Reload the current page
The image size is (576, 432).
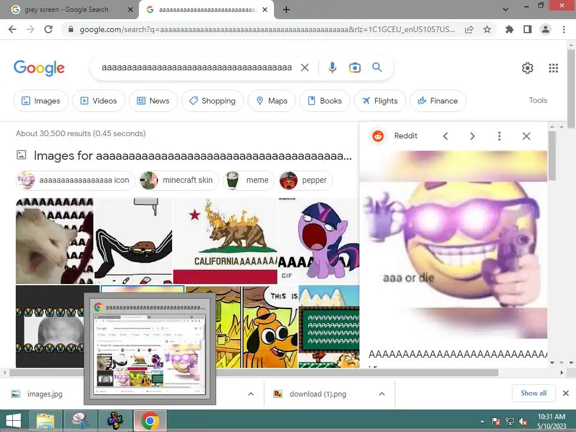[48, 29]
